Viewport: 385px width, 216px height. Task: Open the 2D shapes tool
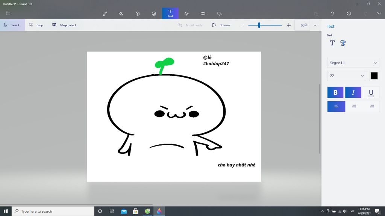click(x=121, y=14)
